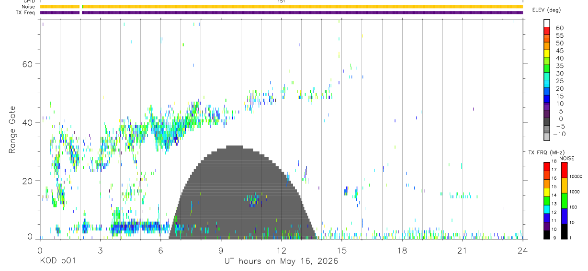
Task: Click the x-axis tick label '9'
Action: 221,250
